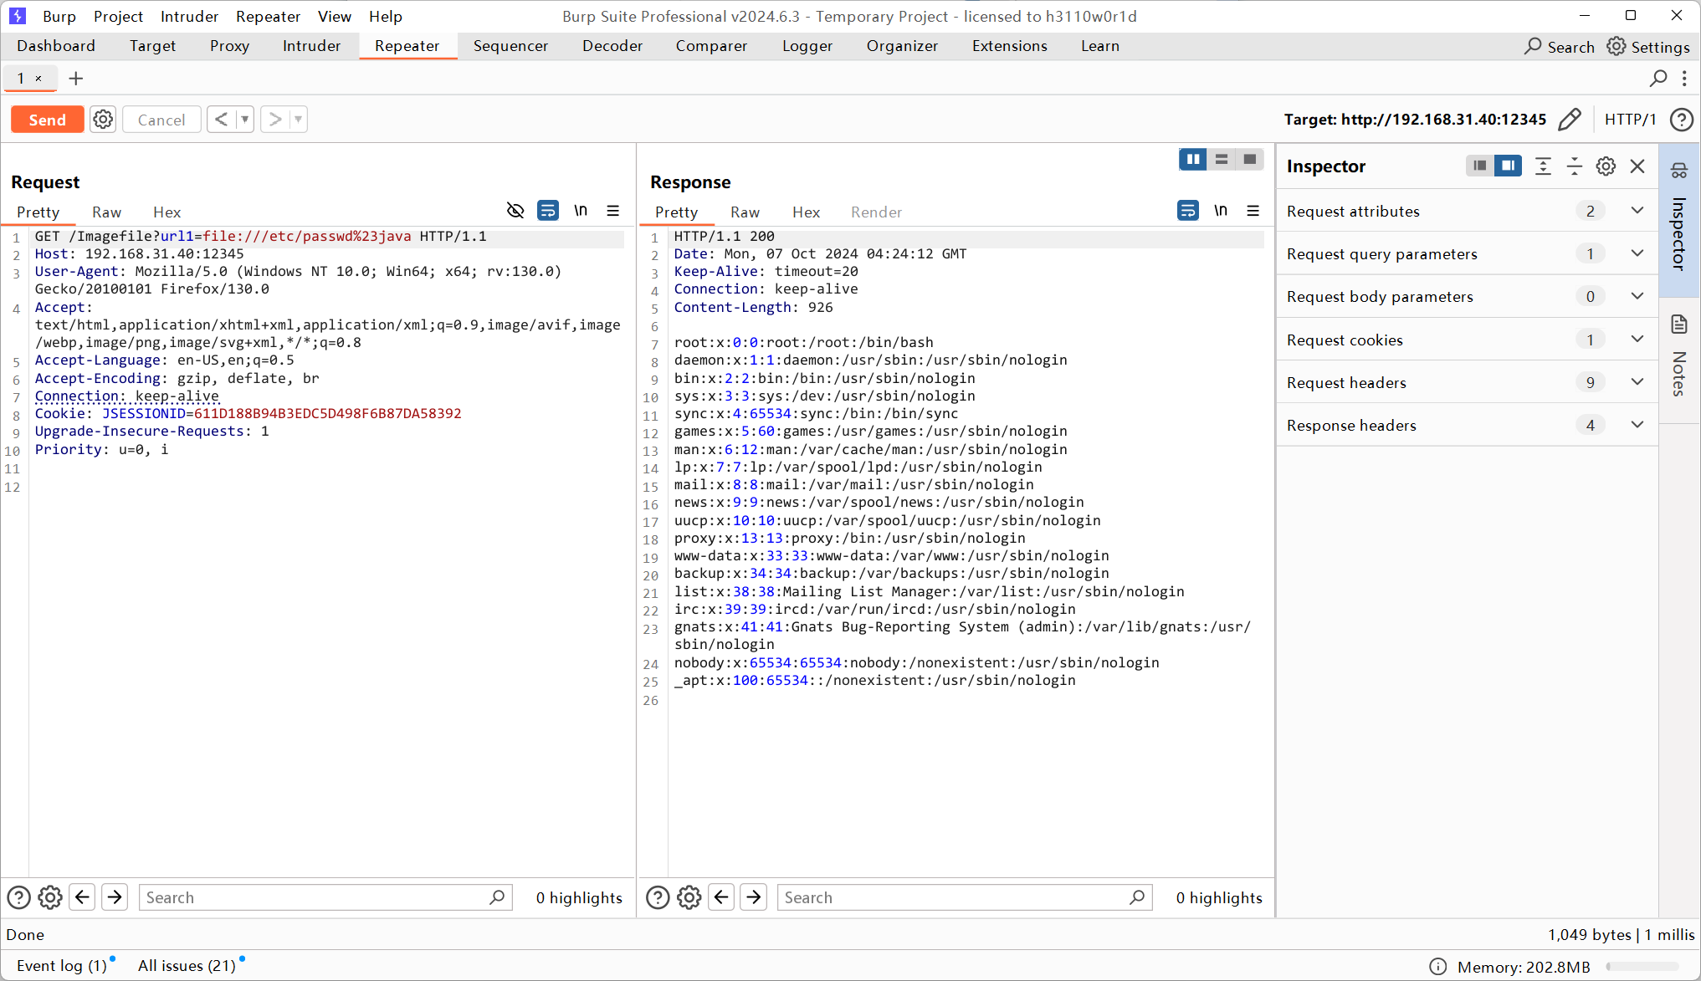This screenshot has width=1701, height=981.
Task: Jump to previous request search match
Action: [x=82, y=897]
